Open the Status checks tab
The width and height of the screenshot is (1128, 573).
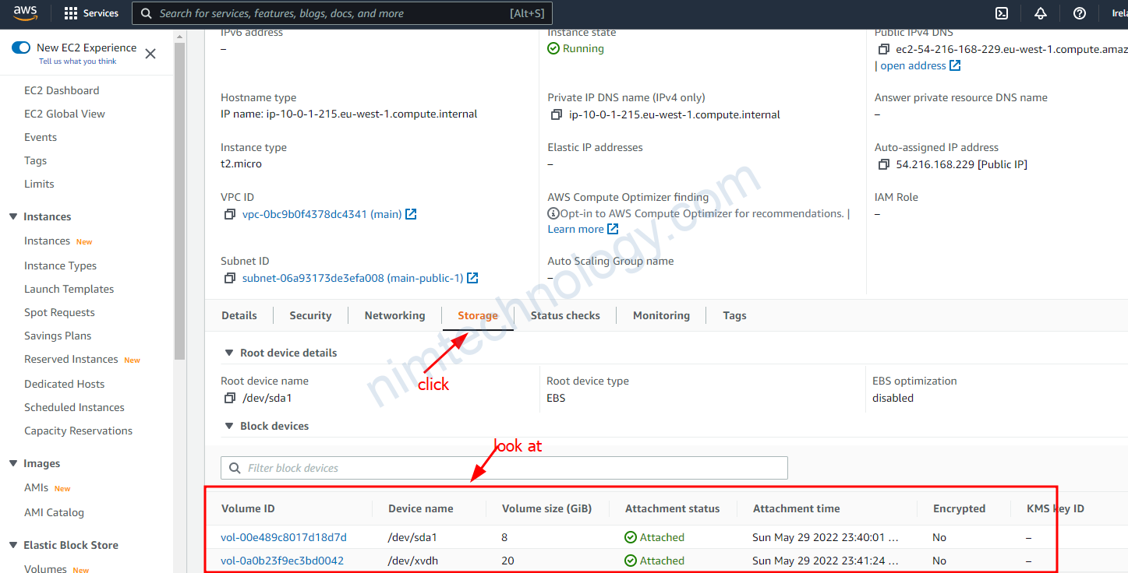tap(565, 315)
